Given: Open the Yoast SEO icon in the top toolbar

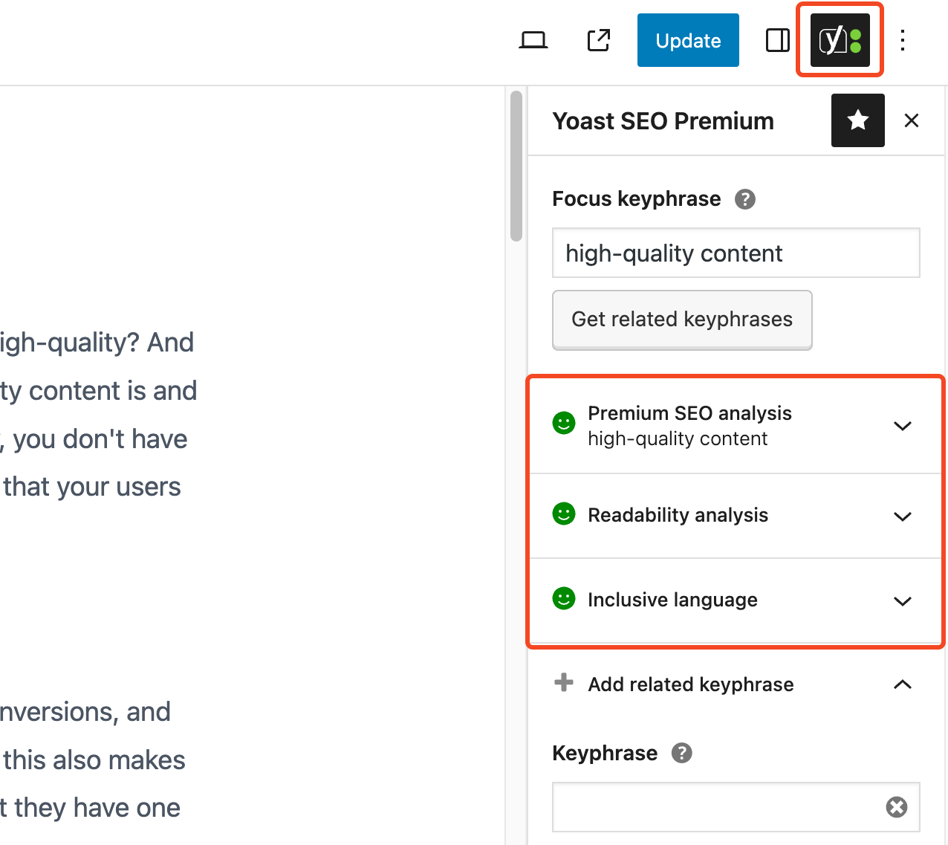Looking at the screenshot, I should coord(840,40).
